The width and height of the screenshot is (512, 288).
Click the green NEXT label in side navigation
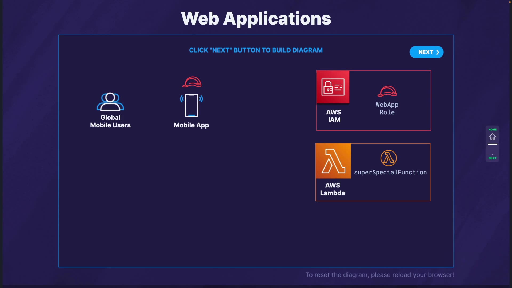click(x=492, y=158)
